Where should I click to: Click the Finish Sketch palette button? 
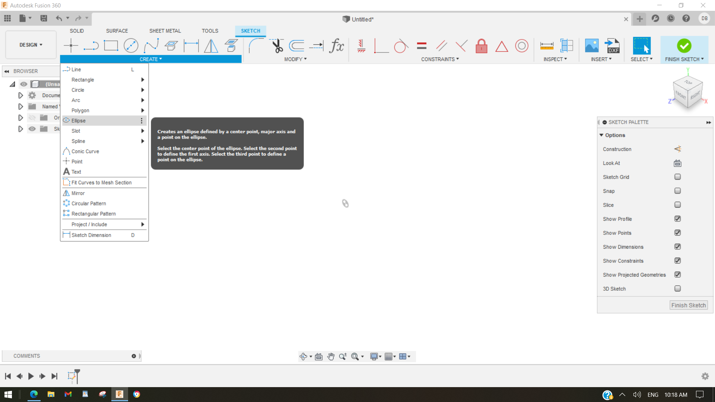(688, 305)
